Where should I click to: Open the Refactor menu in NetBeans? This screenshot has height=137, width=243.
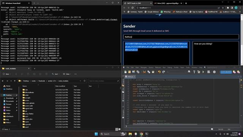click(158, 68)
